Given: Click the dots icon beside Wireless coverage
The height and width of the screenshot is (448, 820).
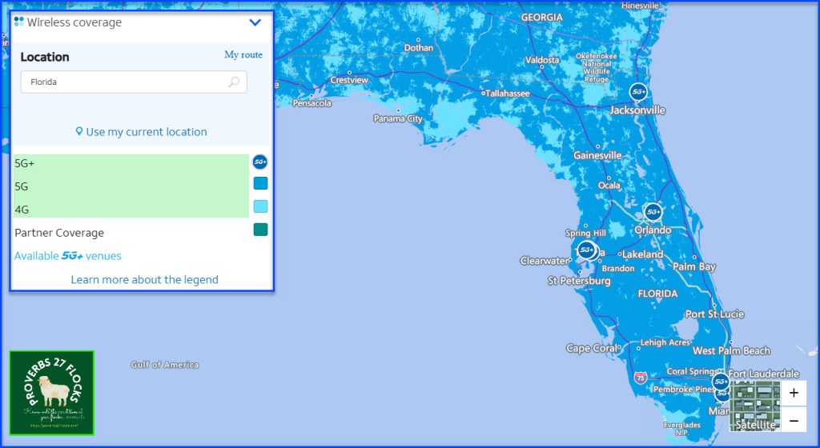Looking at the screenshot, I should coord(19,22).
